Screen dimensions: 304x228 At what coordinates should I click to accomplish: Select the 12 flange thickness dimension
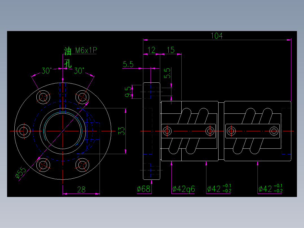(x=152, y=50)
